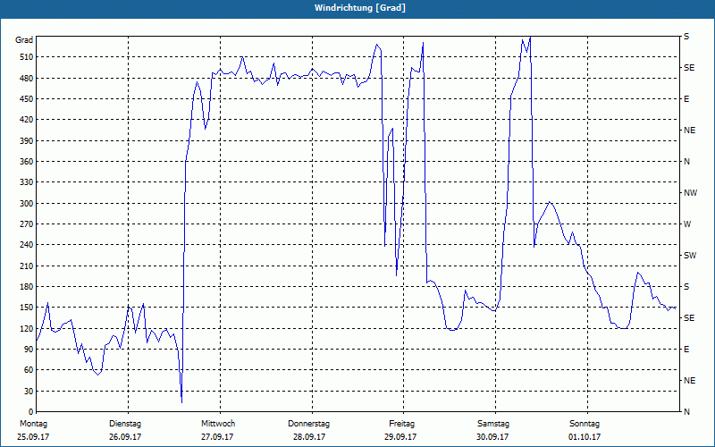The height and width of the screenshot is (447, 715).
Task: Pick the 390 value on the left axis
Action: (27, 141)
